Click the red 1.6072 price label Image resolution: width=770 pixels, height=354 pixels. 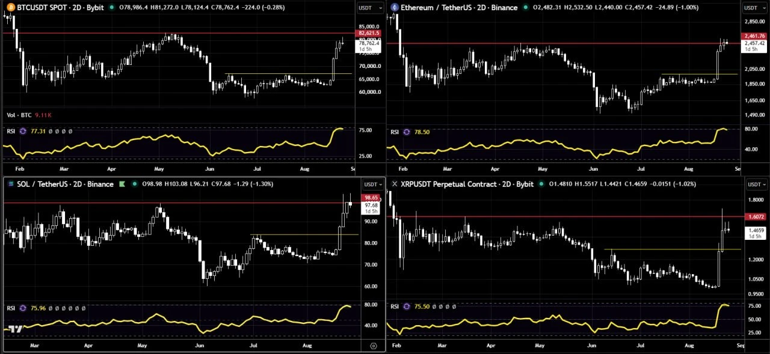757,216
